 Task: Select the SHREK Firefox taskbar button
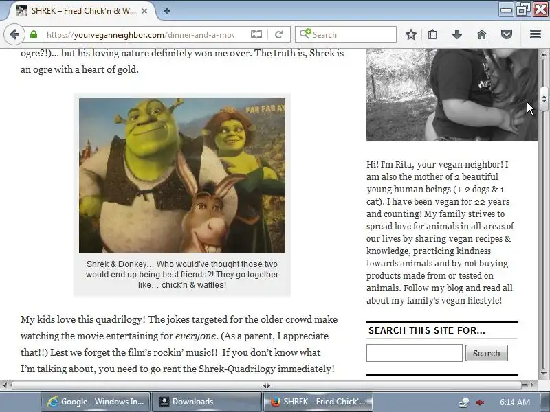pyautogui.click(x=318, y=402)
